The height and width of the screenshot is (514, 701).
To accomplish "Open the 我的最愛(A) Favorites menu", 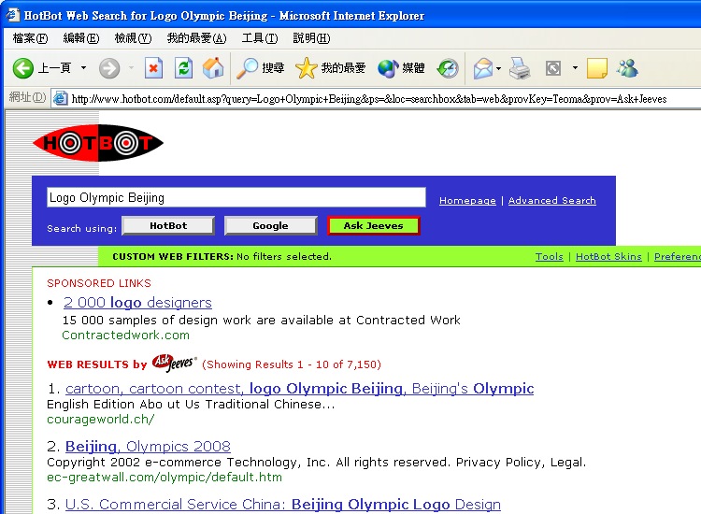I will click(x=196, y=38).
